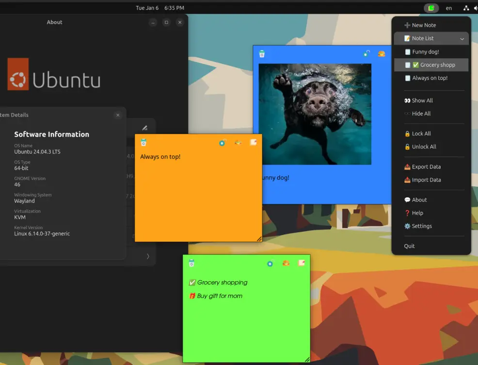Click the trash icon on the green note

(x=191, y=263)
